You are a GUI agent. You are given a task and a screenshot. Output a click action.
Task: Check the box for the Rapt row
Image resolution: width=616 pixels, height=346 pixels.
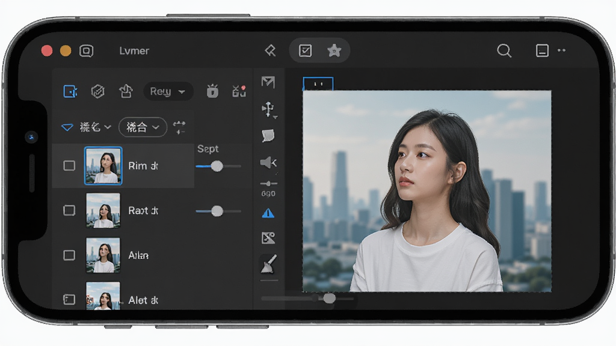point(69,210)
